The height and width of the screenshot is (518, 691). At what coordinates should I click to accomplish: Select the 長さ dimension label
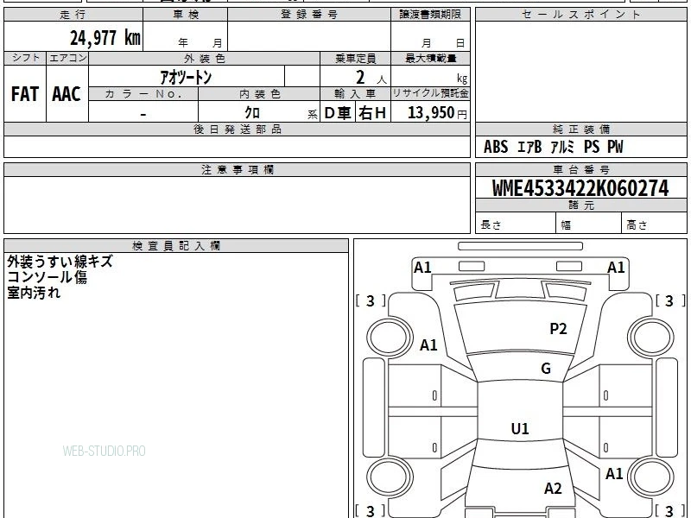[x=491, y=224]
